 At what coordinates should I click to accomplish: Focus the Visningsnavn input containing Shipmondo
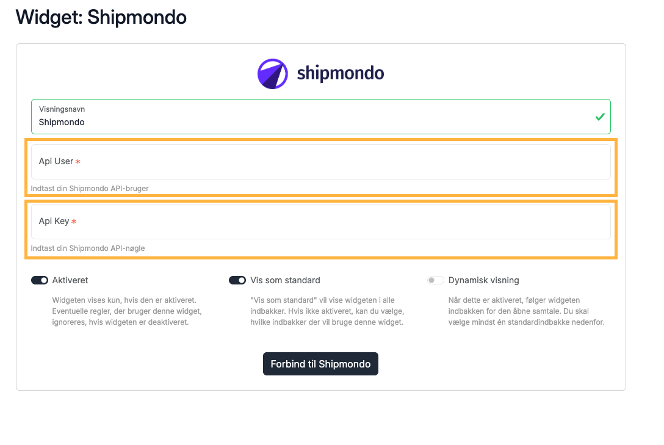(320, 117)
